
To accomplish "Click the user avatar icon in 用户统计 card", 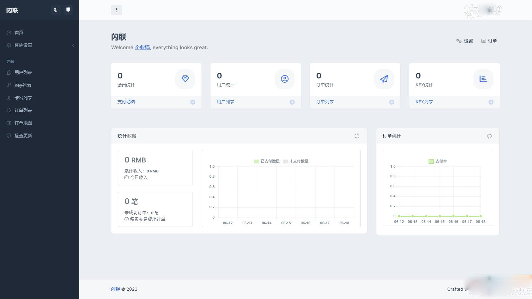I will [x=285, y=79].
